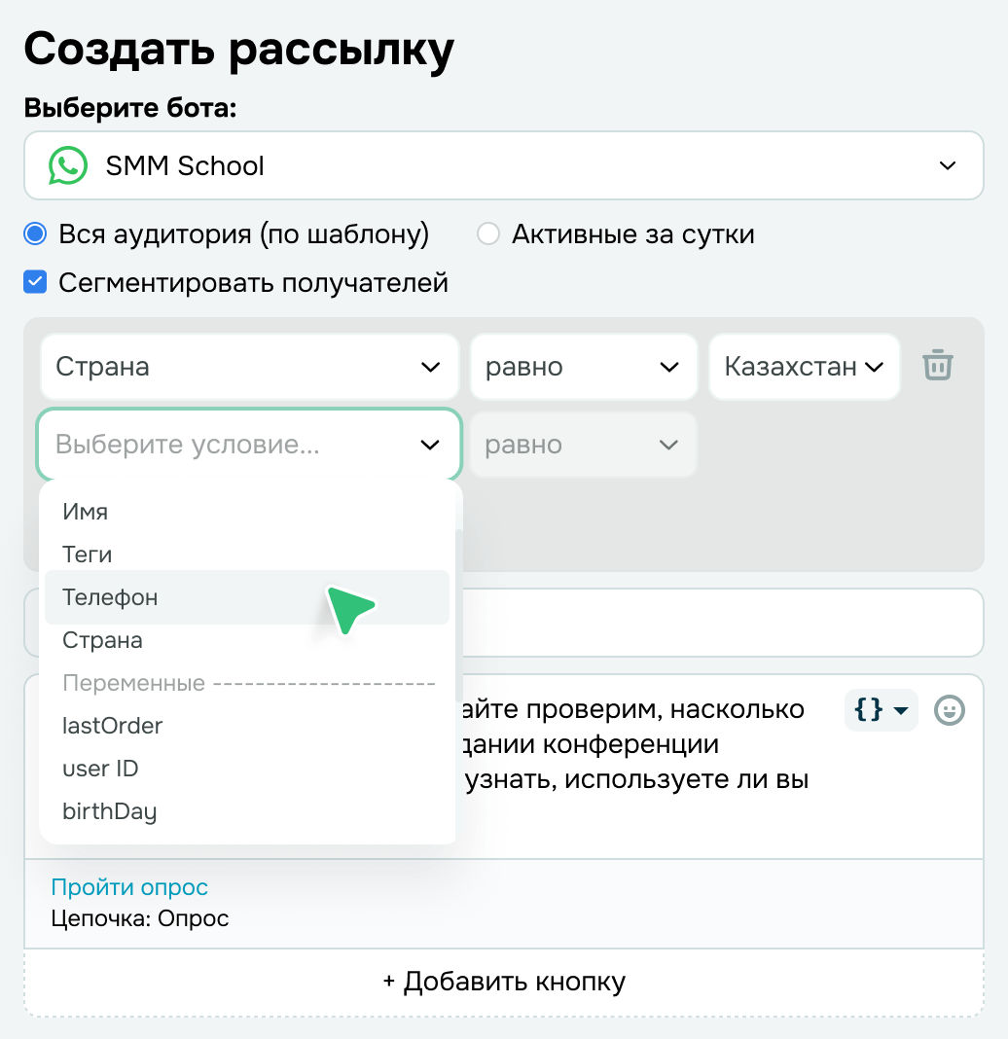
Task: Choose Теги from the condition list
Action: pos(88,555)
